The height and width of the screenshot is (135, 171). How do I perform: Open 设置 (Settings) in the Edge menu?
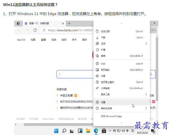(x=122, y=102)
